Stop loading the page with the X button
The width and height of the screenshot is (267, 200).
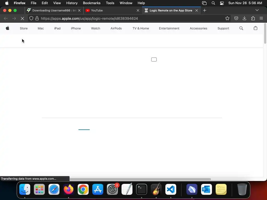22,18
